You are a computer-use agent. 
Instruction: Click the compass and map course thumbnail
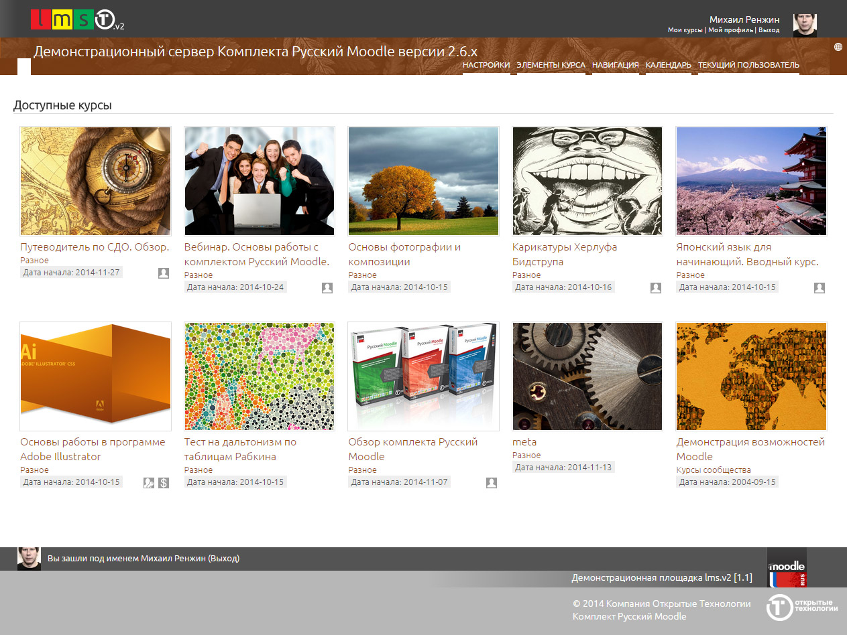[95, 181]
